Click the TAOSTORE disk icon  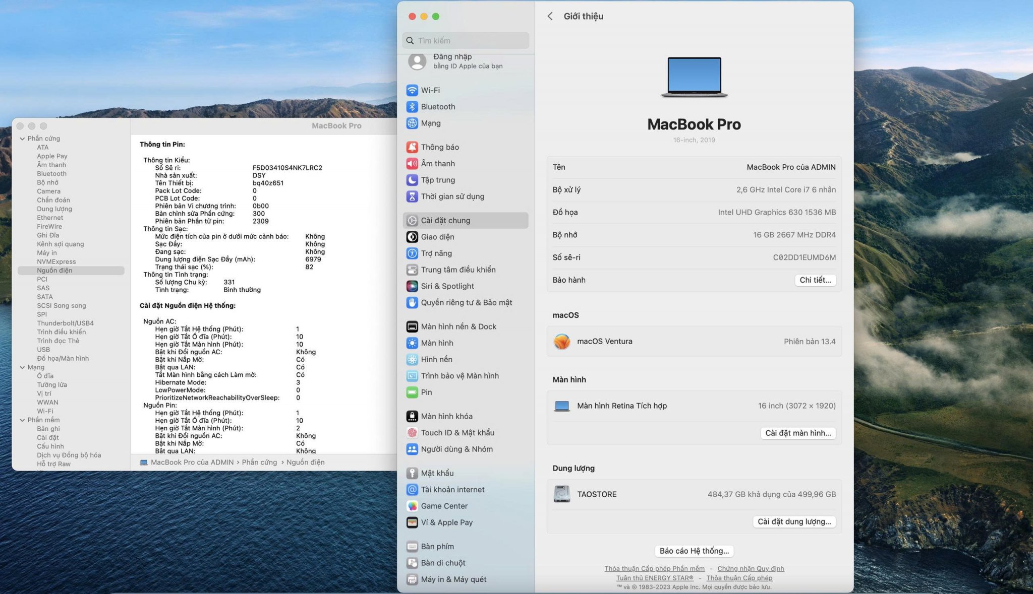pyautogui.click(x=561, y=494)
